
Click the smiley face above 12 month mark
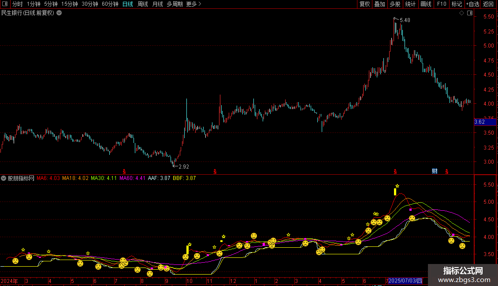click(x=254, y=236)
